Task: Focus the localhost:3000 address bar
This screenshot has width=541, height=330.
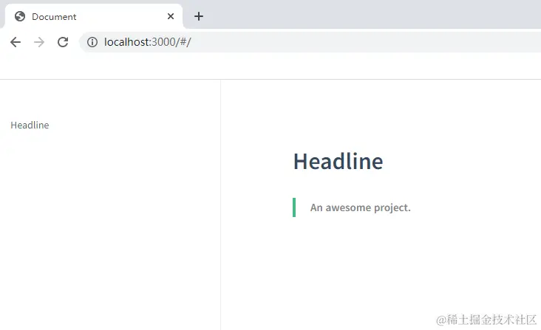Action: (x=310, y=42)
